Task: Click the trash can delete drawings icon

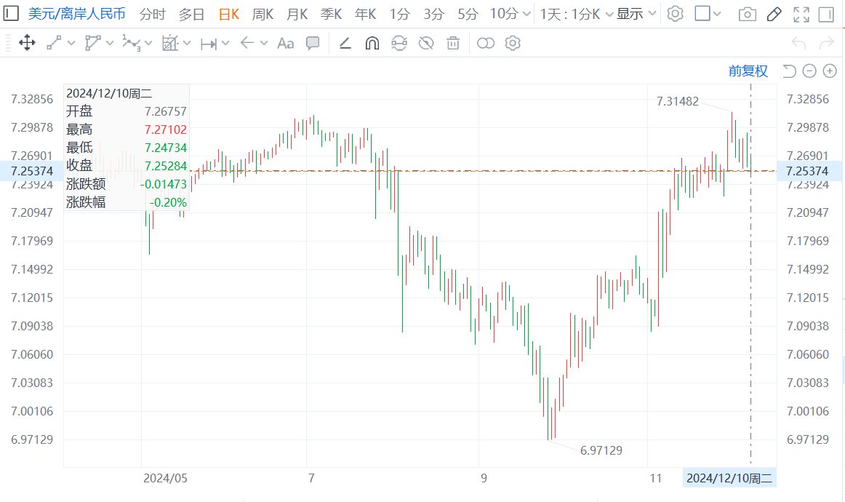Action: coord(453,43)
